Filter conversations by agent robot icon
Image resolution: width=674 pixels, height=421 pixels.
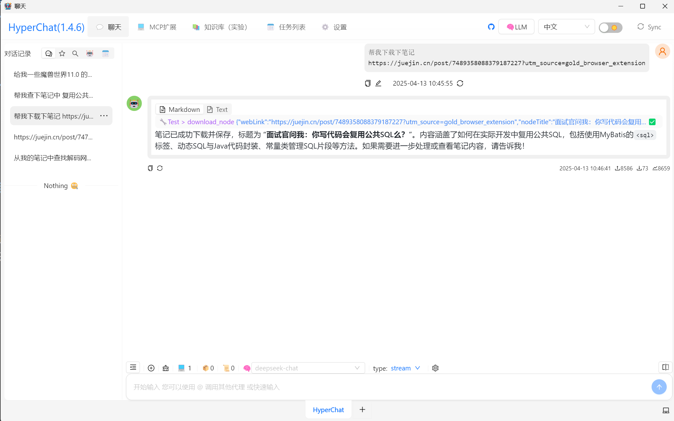90,53
